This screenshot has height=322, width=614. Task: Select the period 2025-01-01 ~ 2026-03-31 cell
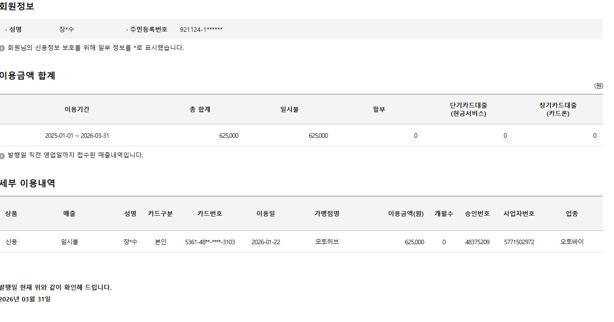(77, 136)
